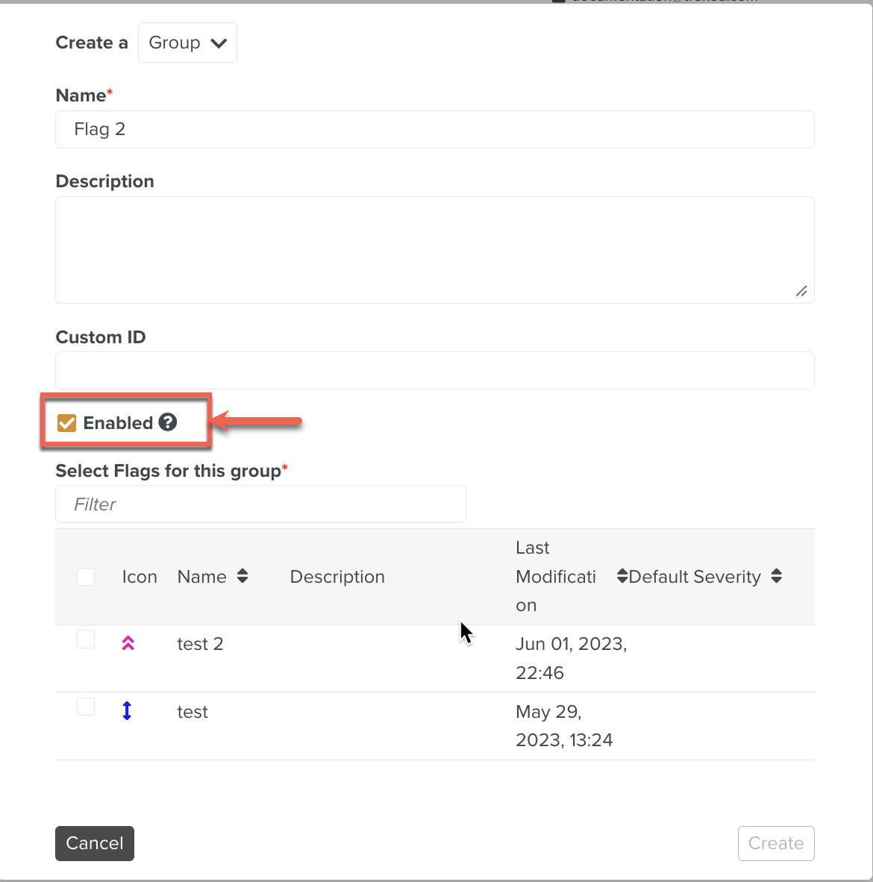Click into the Name field containing Flag 2

(434, 130)
